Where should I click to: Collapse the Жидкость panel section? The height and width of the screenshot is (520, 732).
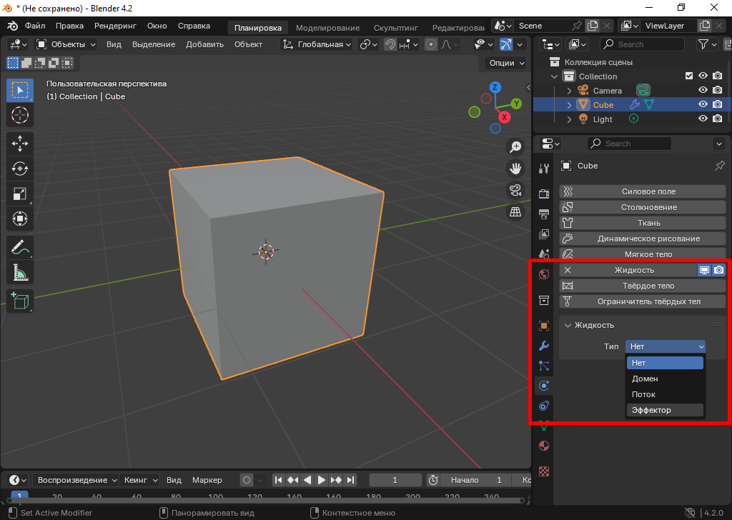(x=568, y=325)
